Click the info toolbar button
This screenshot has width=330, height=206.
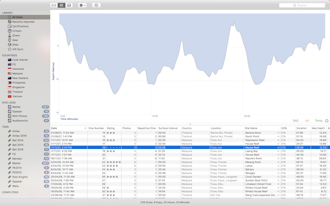96,5
